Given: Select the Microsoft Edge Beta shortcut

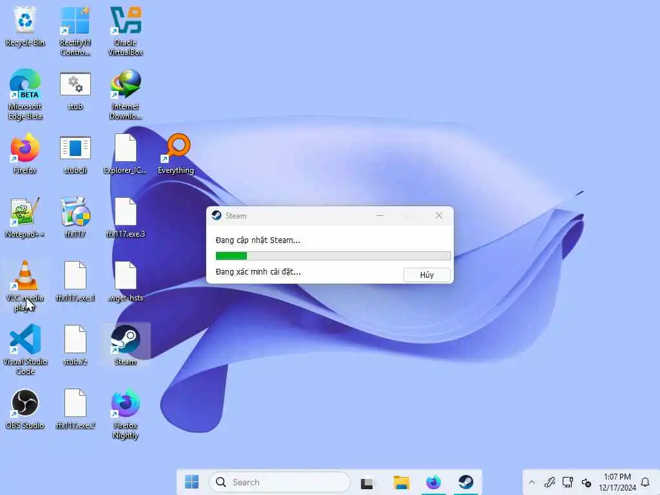Looking at the screenshot, I should point(25,94).
